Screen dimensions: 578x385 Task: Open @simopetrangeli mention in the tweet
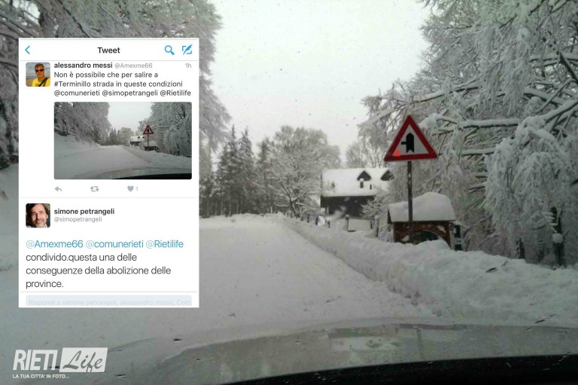click(x=129, y=93)
